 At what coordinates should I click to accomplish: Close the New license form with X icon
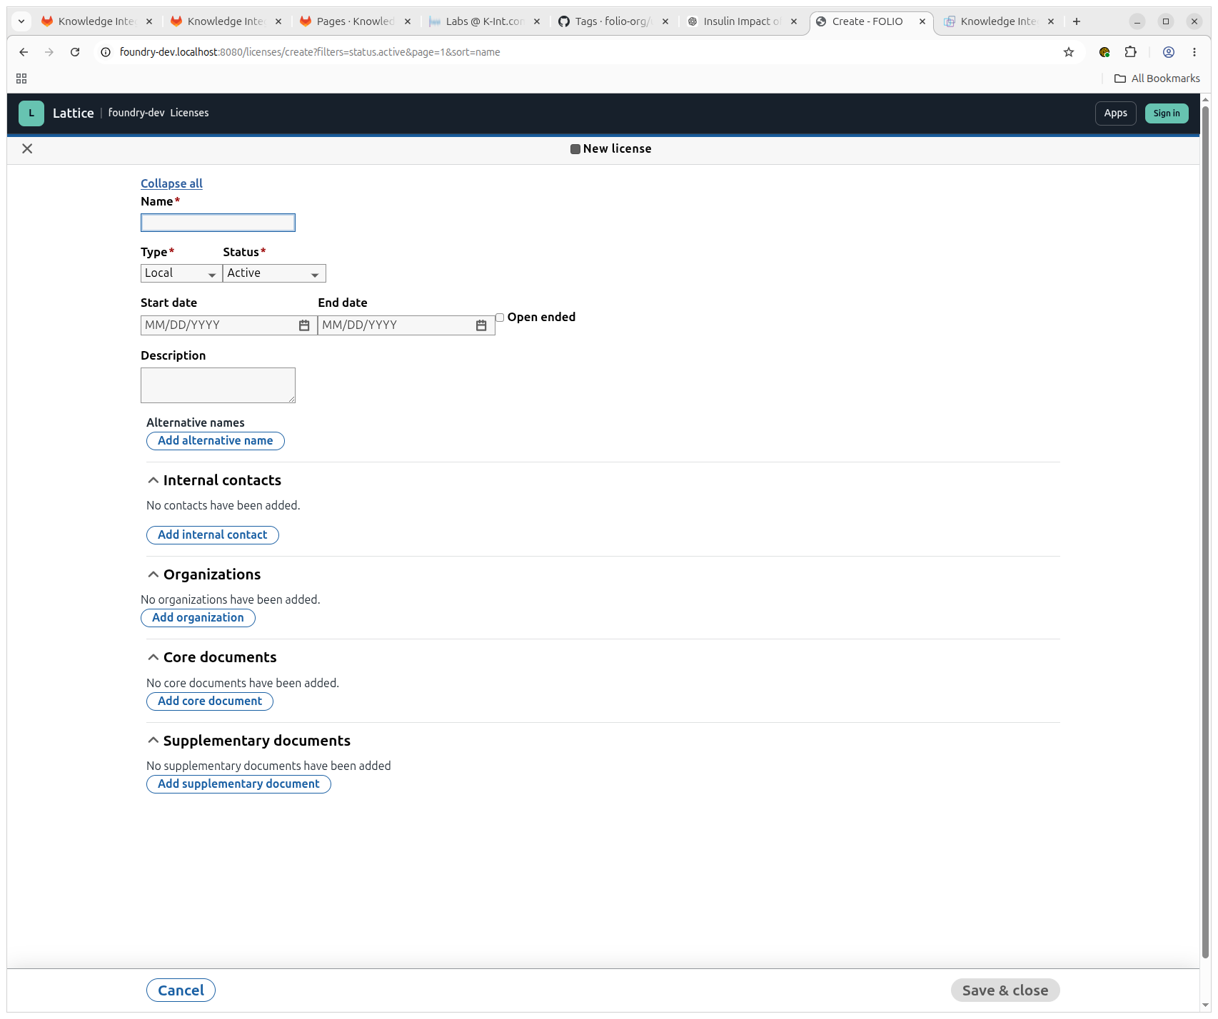tap(27, 148)
